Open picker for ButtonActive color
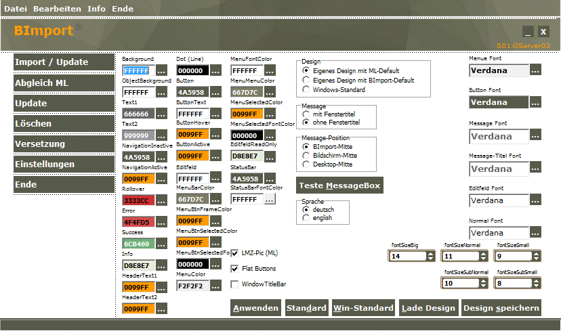 click(x=215, y=156)
